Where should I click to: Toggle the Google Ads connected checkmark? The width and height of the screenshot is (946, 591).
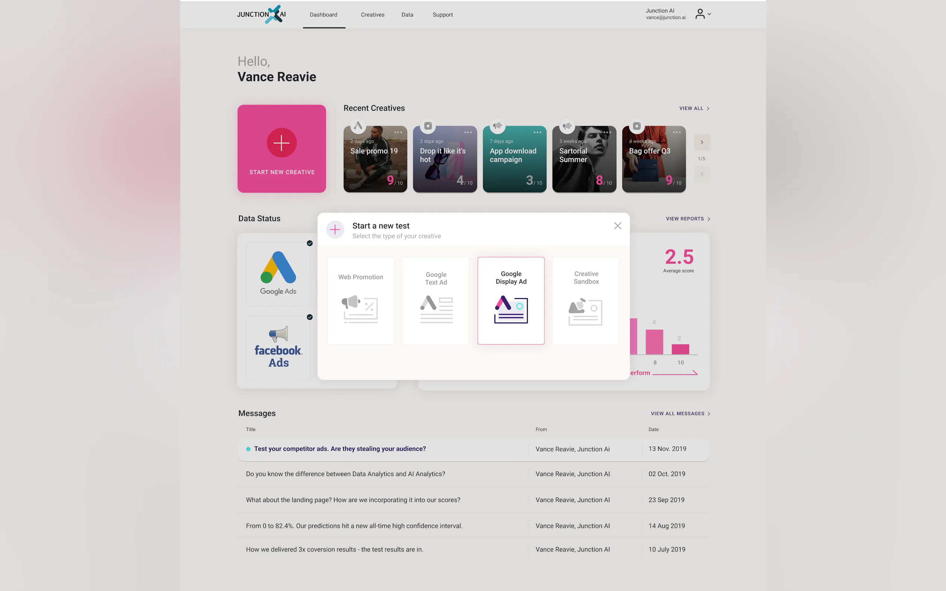coord(309,243)
